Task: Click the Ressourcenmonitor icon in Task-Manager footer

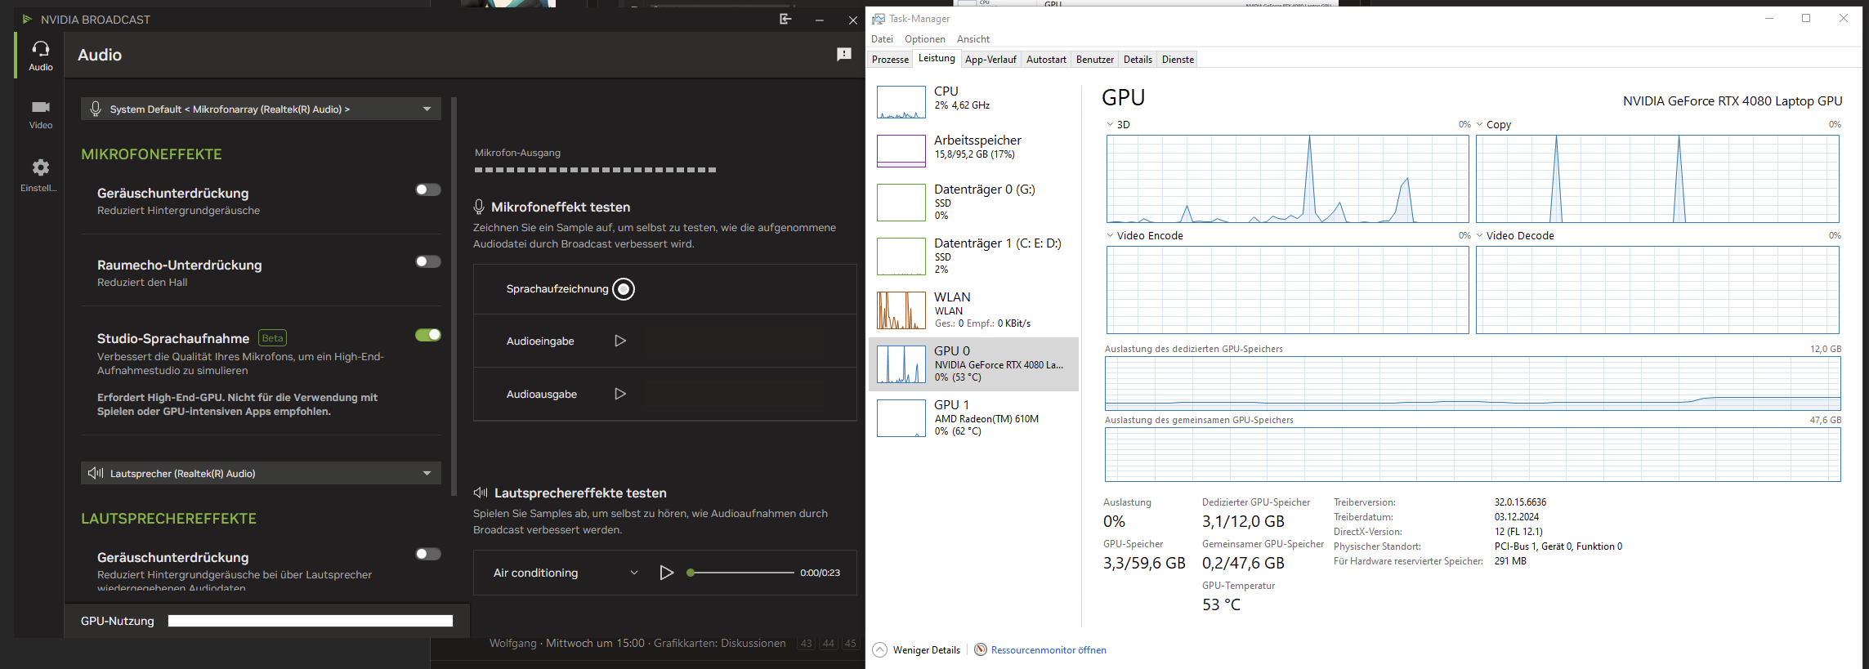Action: 981,649
